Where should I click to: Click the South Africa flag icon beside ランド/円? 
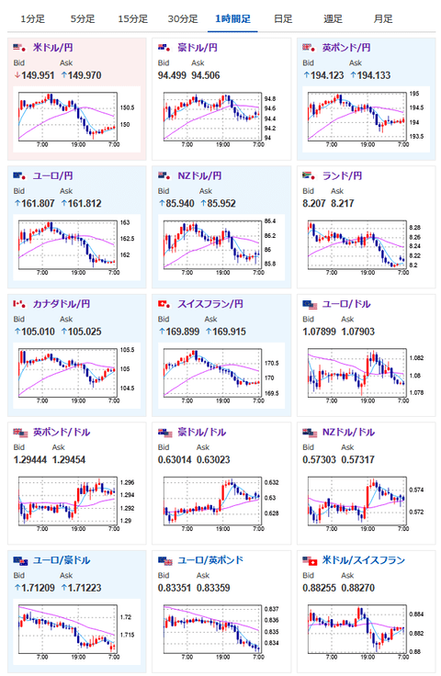(309, 175)
